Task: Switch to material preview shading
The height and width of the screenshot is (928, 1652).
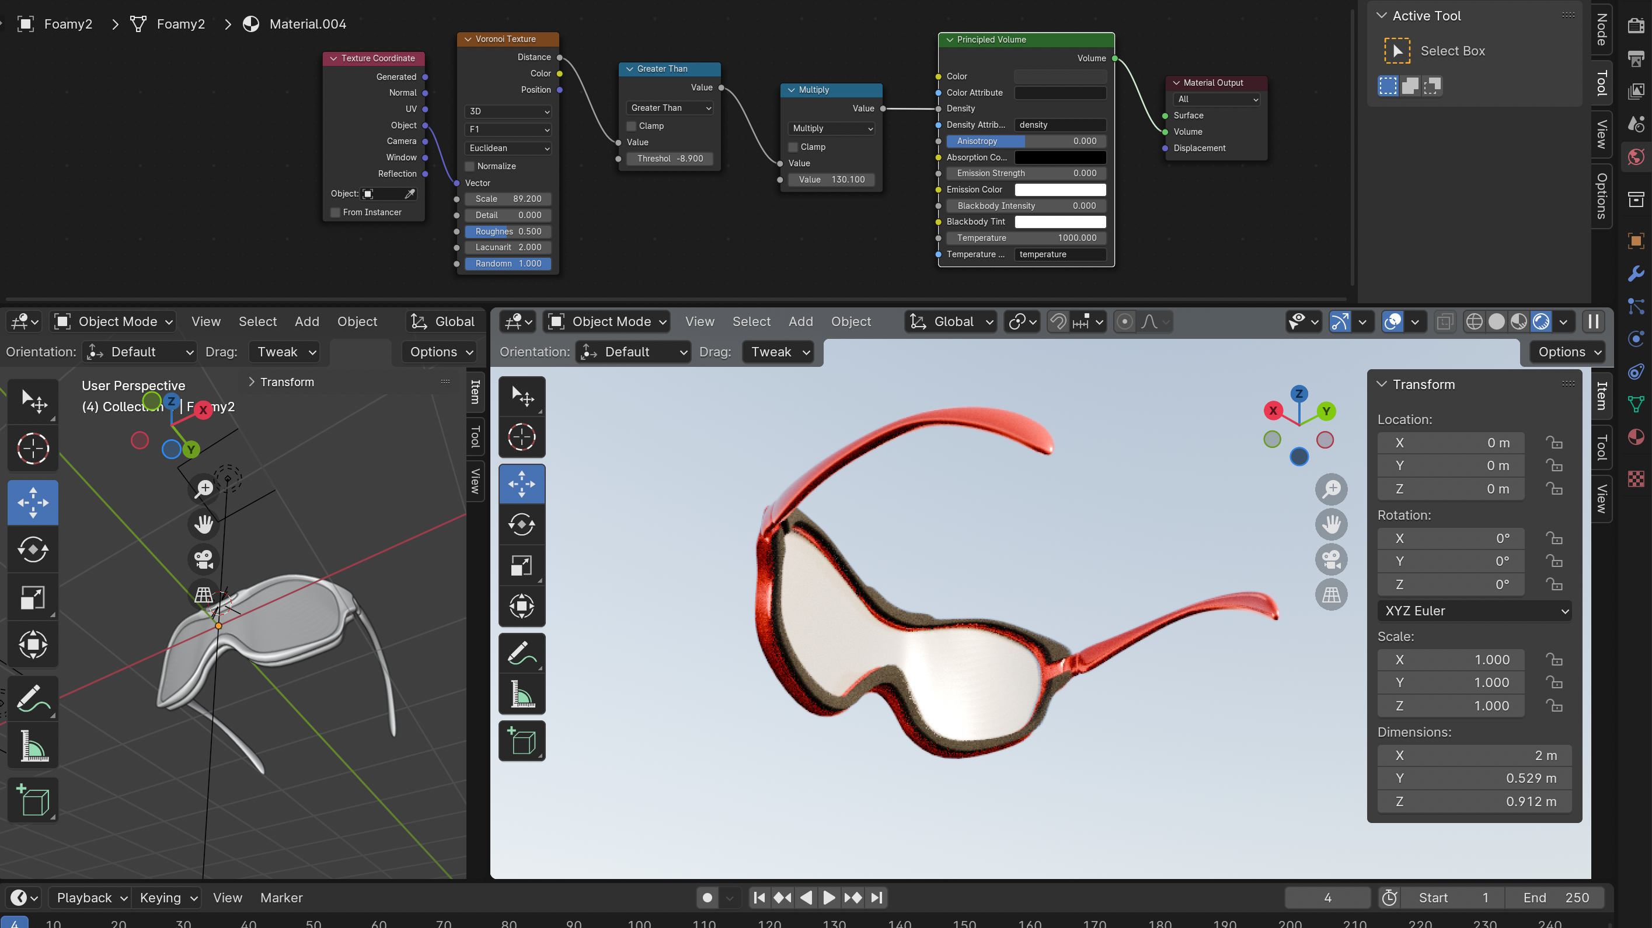Action: point(1518,322)
